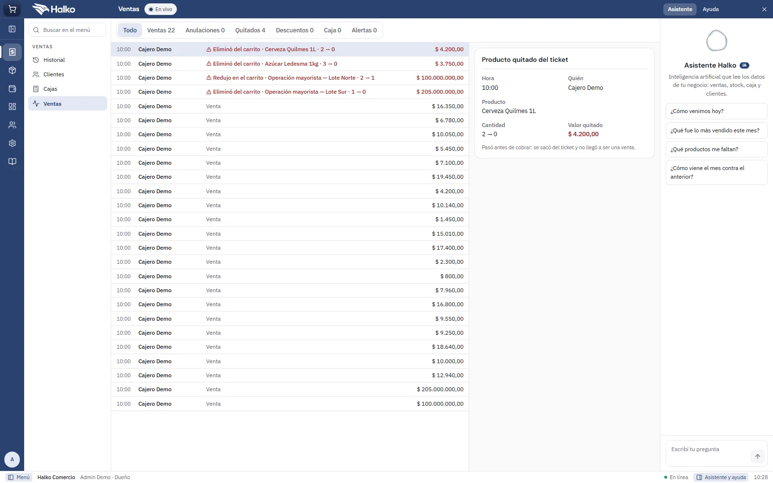Screen dimensions: 773x483
Task: Open the dashboard grid rail icon
Action: point(12,107)
